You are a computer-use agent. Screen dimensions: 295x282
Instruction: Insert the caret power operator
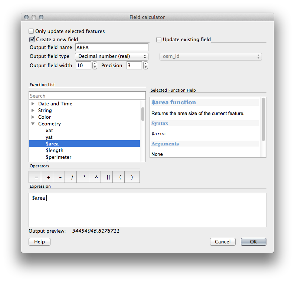point(96,177)
